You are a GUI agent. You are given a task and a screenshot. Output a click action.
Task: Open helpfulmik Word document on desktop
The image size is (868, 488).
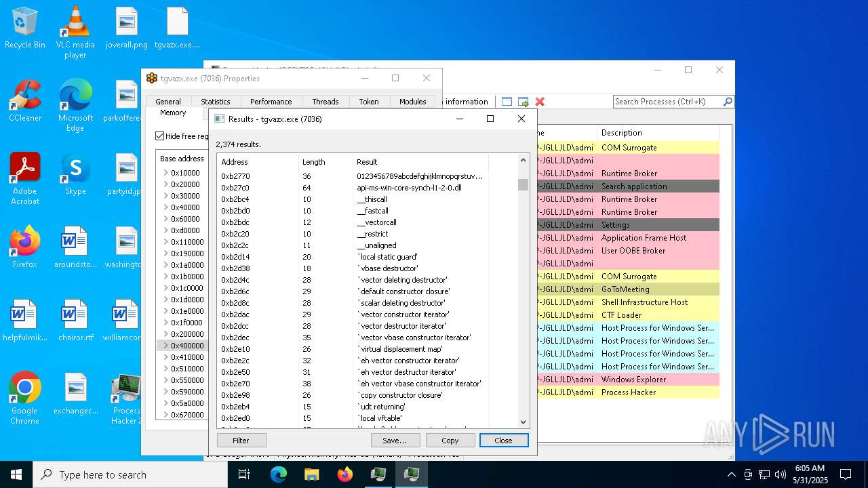click(x=25, y=321)
